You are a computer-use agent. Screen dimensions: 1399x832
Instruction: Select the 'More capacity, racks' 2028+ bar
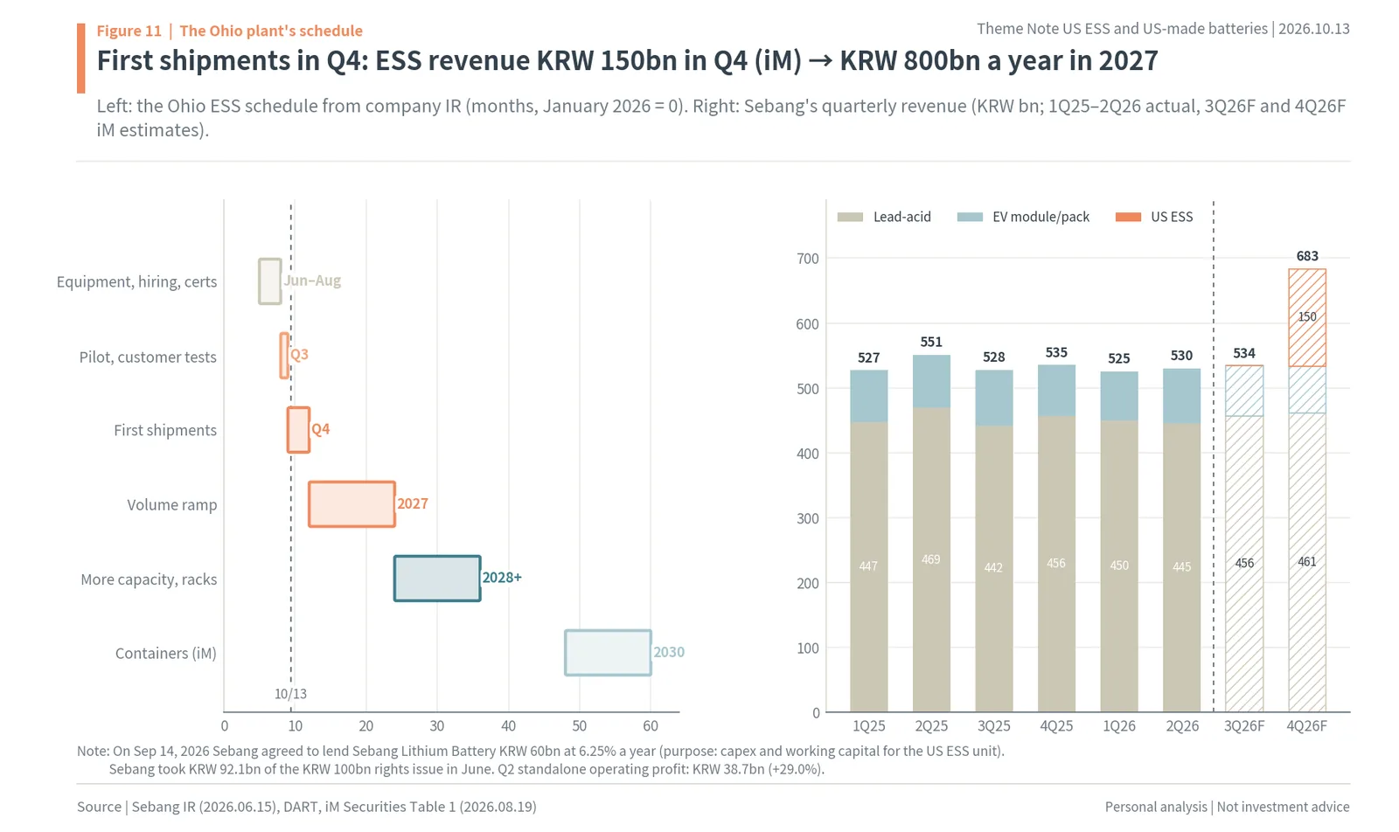tap(437, 579)
